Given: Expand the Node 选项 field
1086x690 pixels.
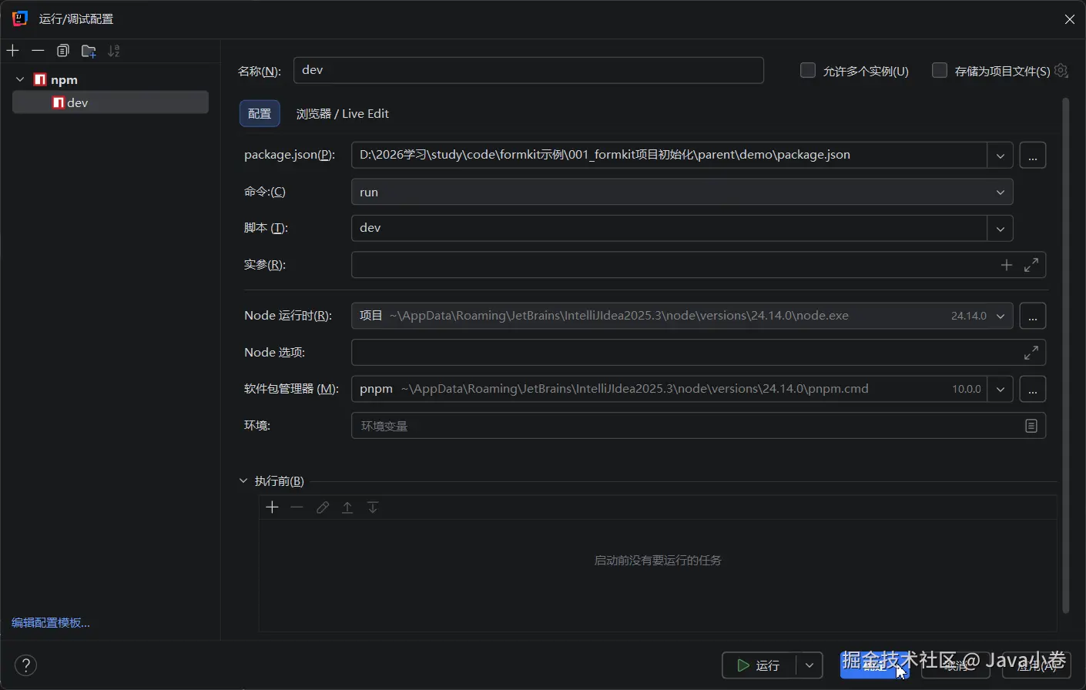Looking at the screenshot, I should point(1031,353).
